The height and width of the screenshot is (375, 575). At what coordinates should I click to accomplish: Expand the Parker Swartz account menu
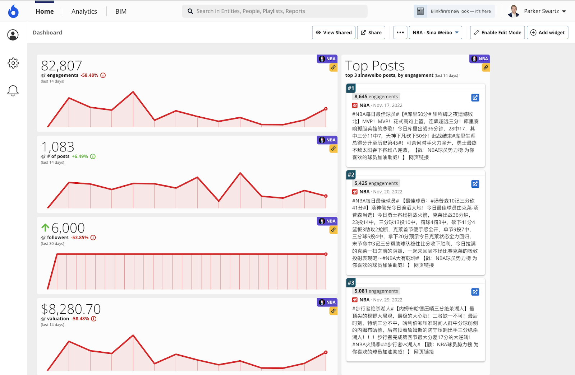tap(564, 11)
